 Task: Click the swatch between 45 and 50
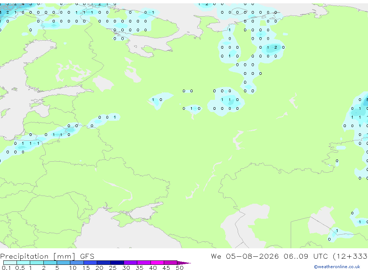click(x=171, y=263)
